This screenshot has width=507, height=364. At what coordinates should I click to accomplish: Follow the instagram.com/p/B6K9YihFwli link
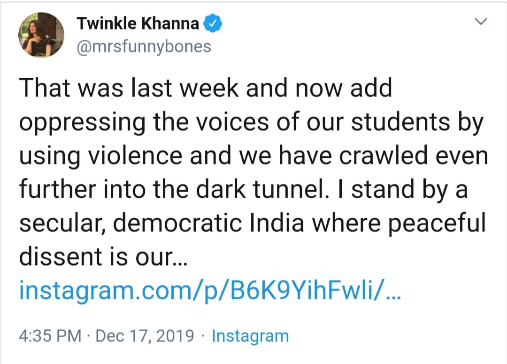(202, 291)
